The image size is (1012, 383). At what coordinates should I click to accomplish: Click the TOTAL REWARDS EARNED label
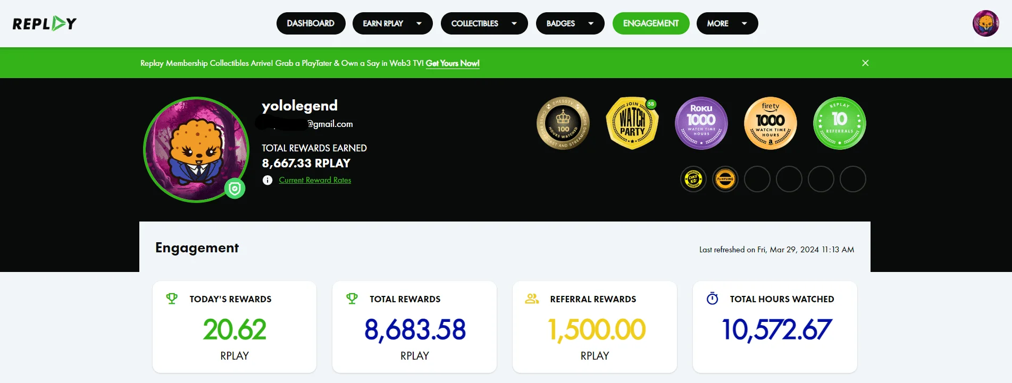[314, 148]
